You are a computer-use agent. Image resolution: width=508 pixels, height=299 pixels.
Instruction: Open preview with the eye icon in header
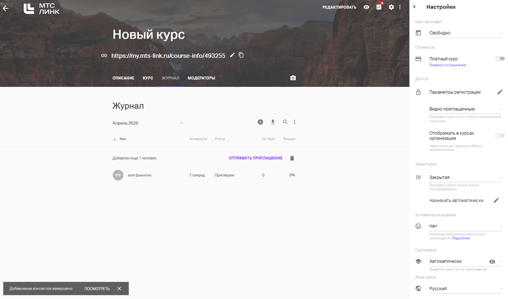click(x=366, y=7)
